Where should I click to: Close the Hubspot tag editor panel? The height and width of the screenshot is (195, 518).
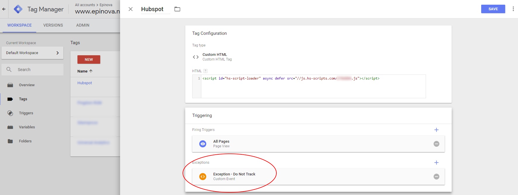131,9
